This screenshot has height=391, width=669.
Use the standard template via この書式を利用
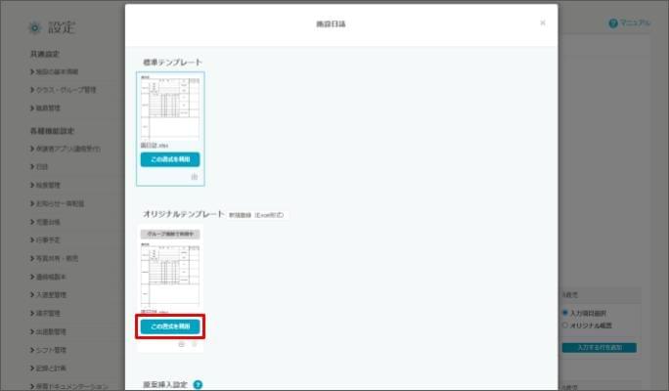pos(170,159)
